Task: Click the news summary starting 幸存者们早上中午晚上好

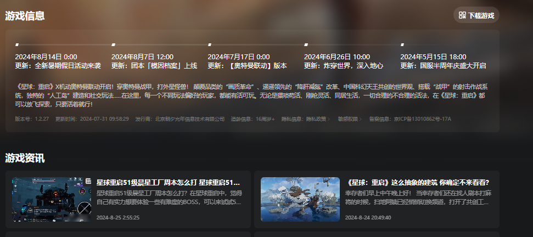Action: (x=418, y=198)
